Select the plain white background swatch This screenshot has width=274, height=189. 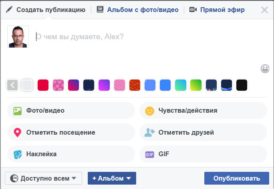pyautogui.click(x=27, y=85)
